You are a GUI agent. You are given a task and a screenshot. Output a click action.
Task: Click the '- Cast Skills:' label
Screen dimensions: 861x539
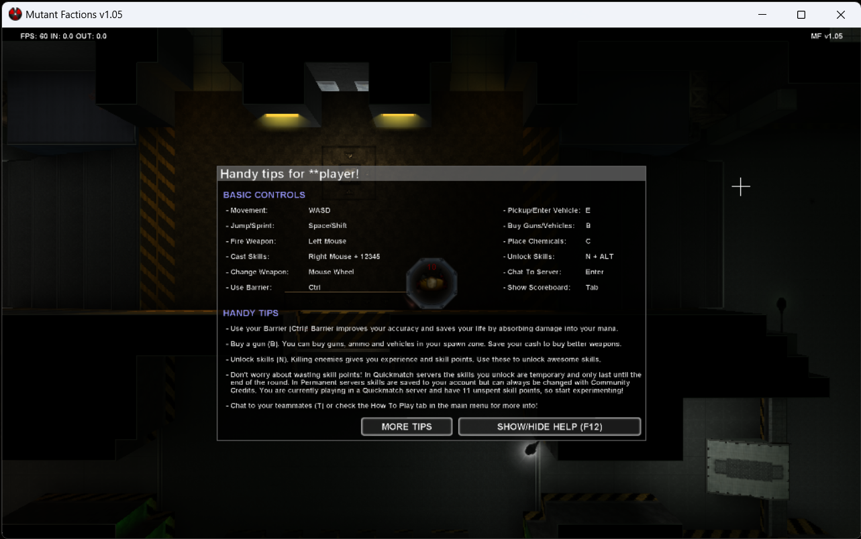coord(247,257)
